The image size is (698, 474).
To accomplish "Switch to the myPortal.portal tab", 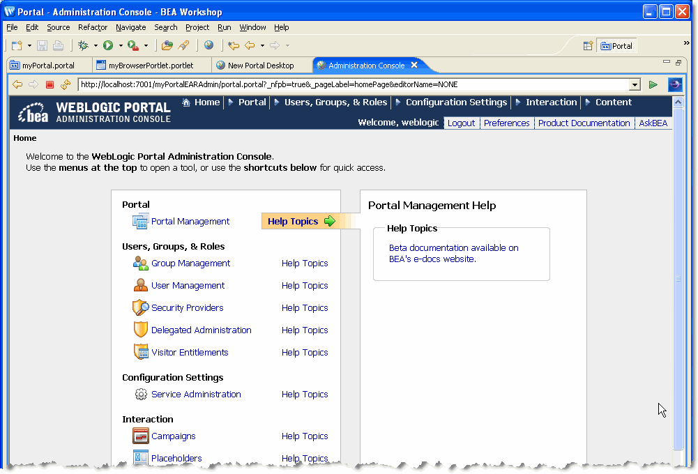I will click(x=48, y=66).
